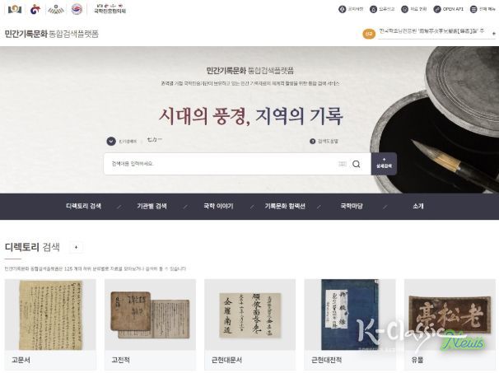The image size is (499, 373).
Task: Click the plus button beside 디렉토리 검색 heading
Action: pyautogui.click(x=76, y=247)
